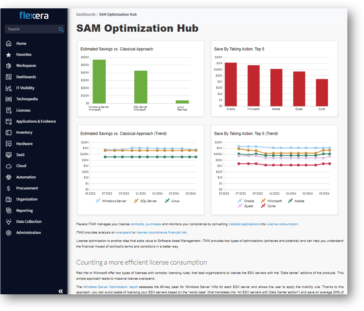Follow the purchases link
The image size is (364, 311).
(x=153, y=224)
